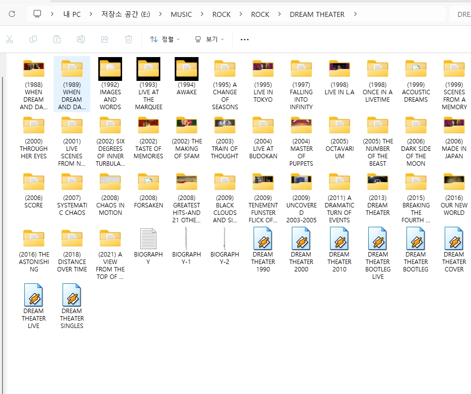Viewport: 471px width, 394px height.
Task: Click the search box right of address bar
Action: point(462,14)
